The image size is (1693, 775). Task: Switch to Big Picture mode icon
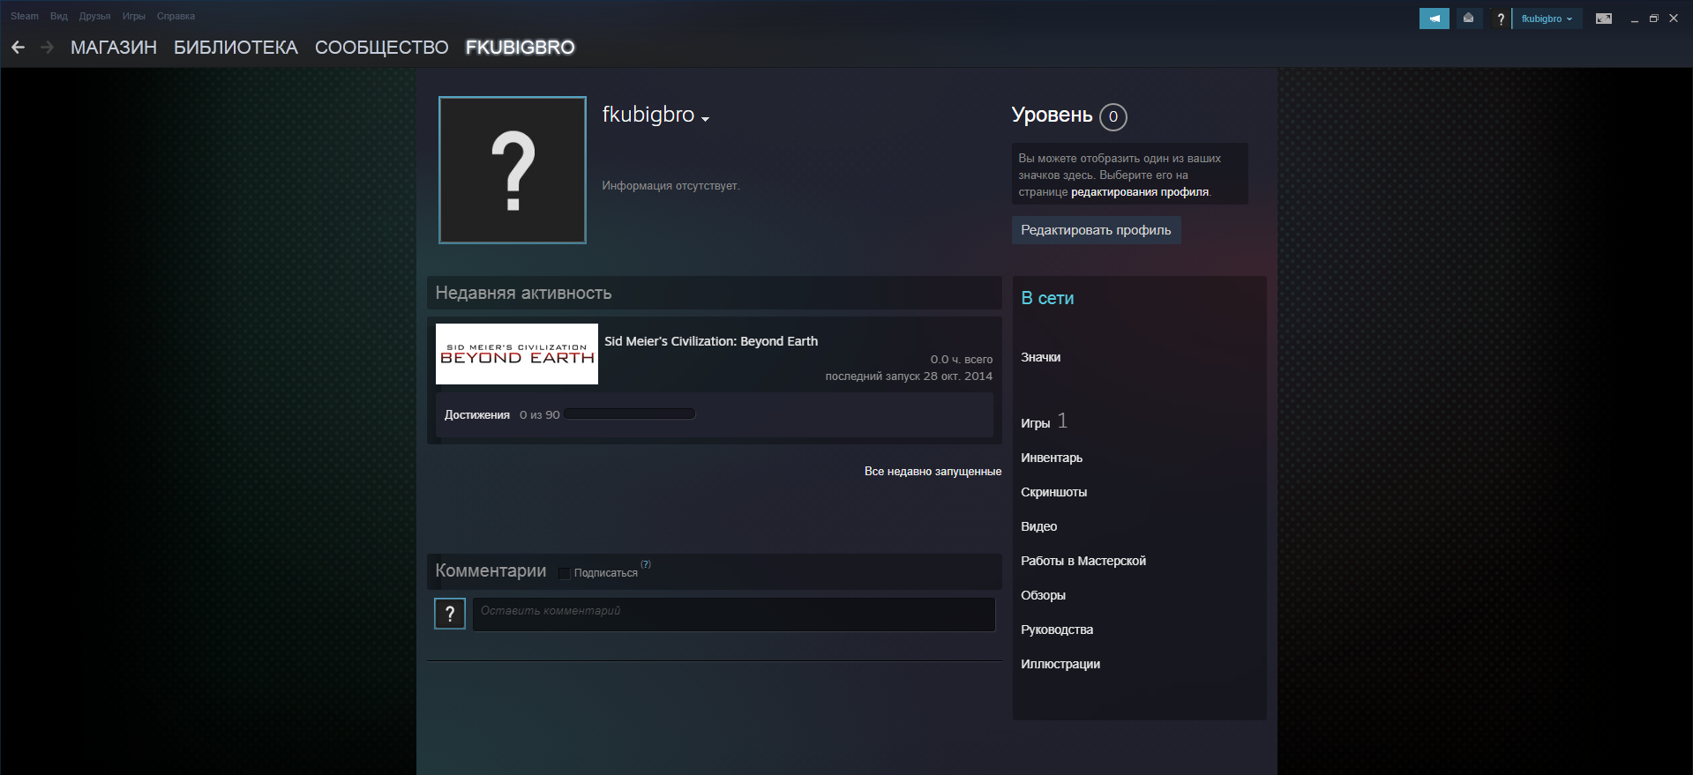[x=1604, y=19]
